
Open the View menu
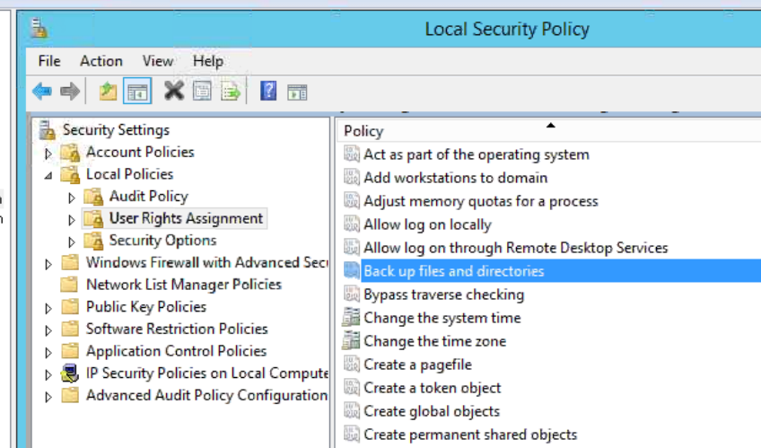pos(158,61)
